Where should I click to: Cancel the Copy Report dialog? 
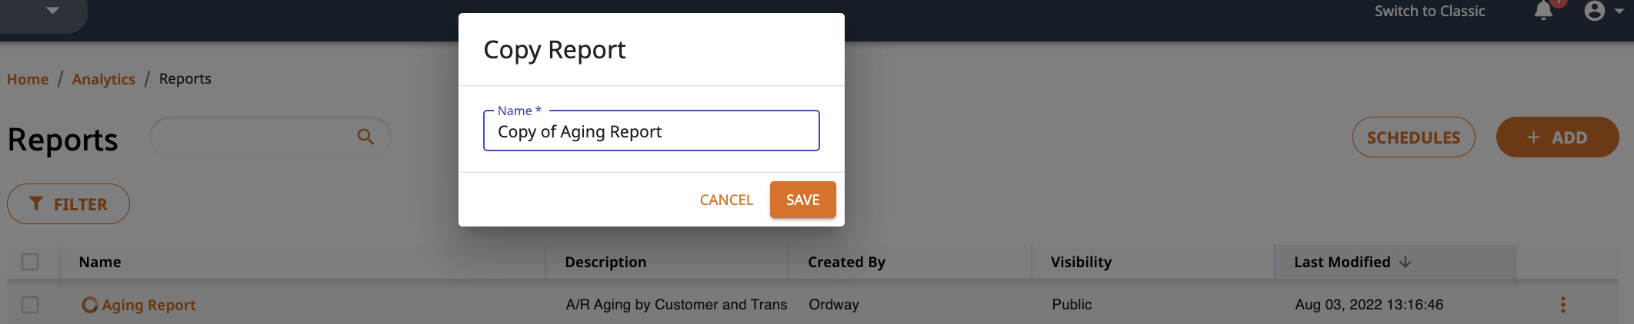(726, 200)
